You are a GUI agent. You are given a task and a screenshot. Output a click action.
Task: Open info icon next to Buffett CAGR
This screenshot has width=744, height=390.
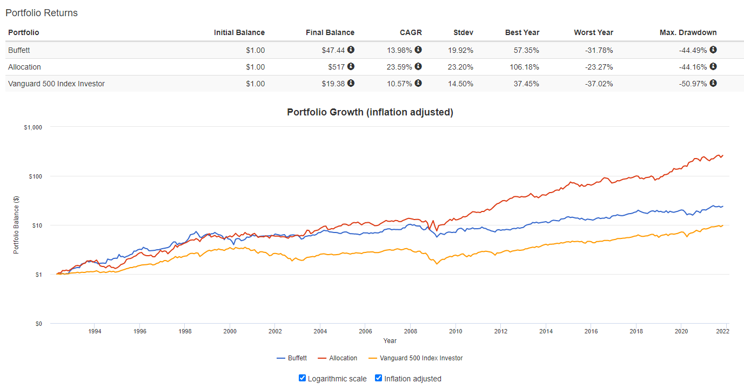pos(418,50)
